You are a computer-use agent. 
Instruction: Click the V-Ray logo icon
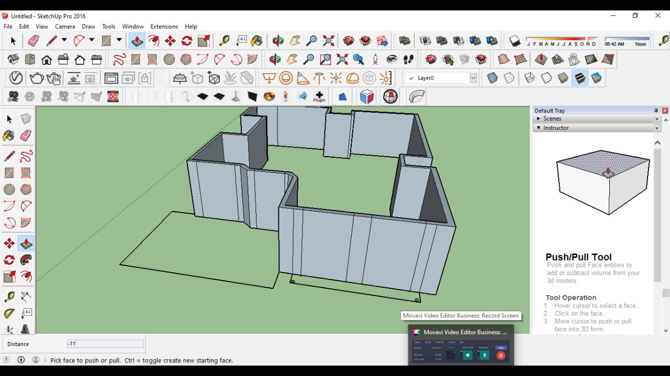point(16,78)
